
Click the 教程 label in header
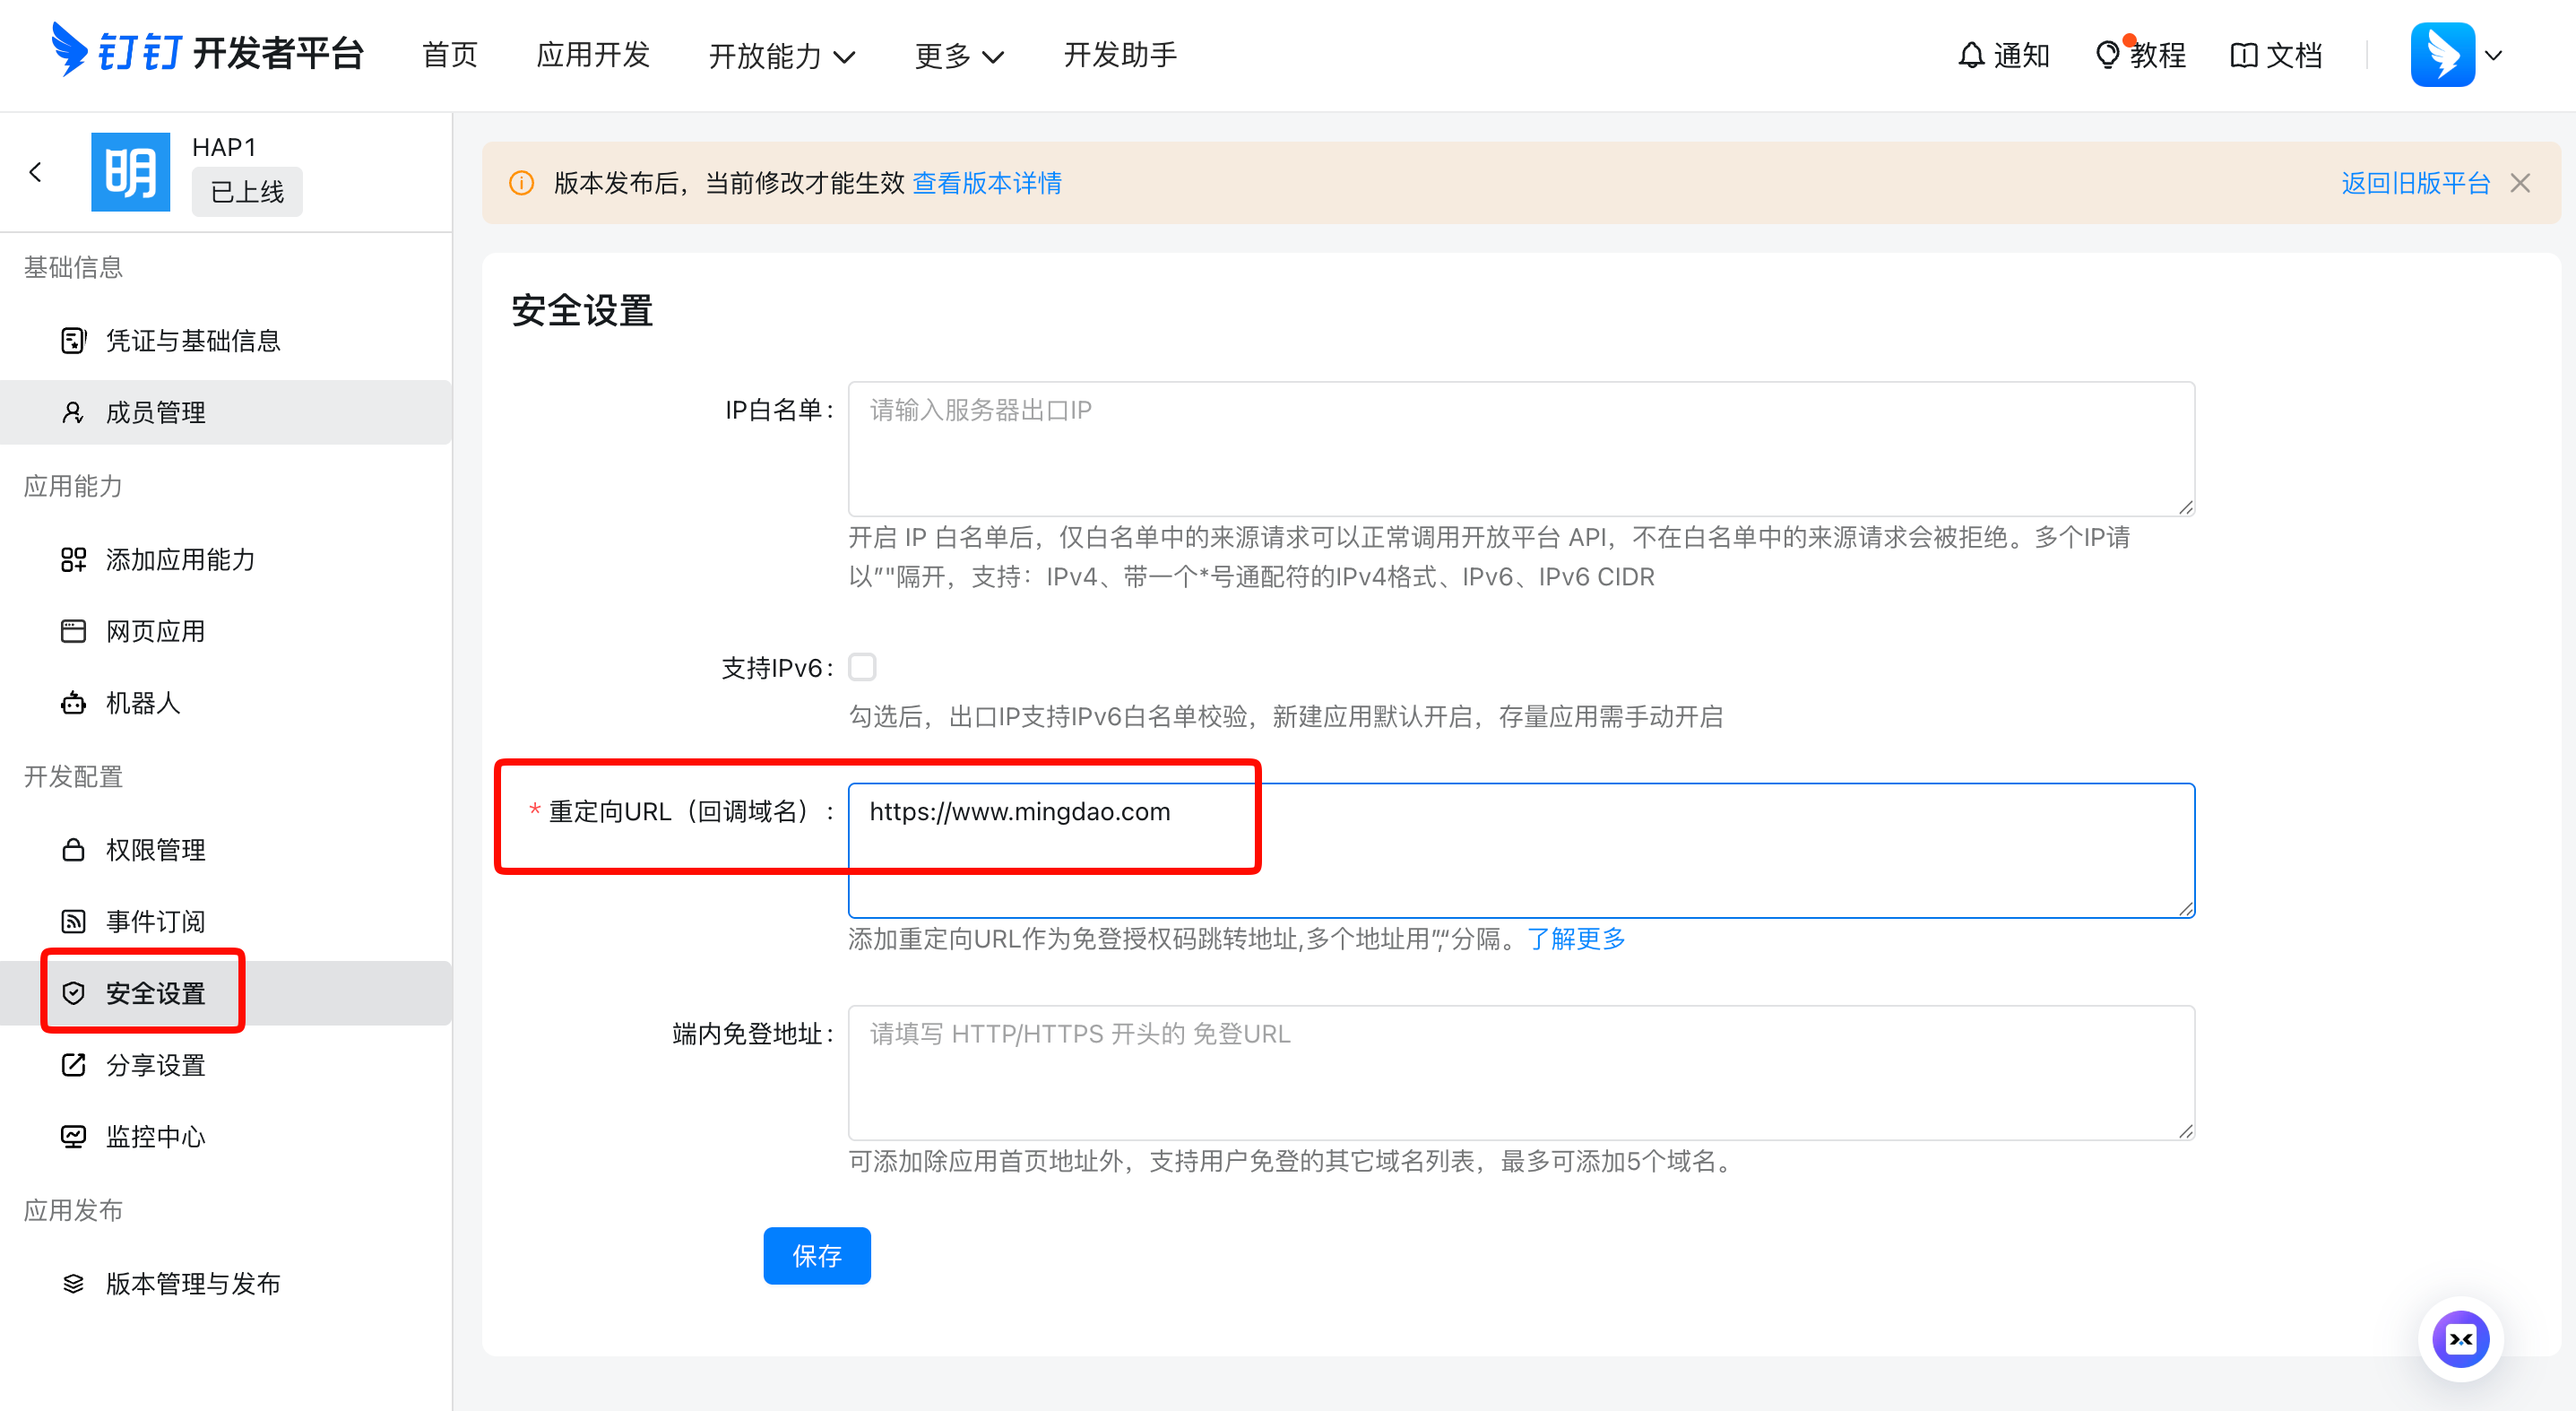(x=2157, y=55)
